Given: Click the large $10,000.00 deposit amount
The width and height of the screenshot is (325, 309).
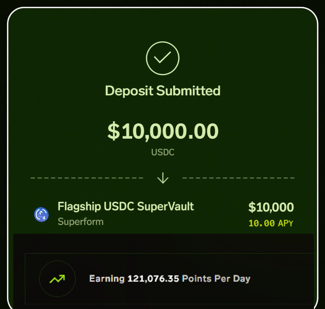Looking at the screenshot, I should 163,131.
